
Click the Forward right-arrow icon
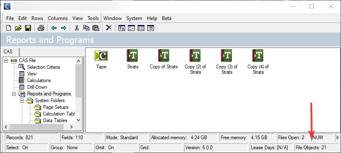(x=64, y=28)
